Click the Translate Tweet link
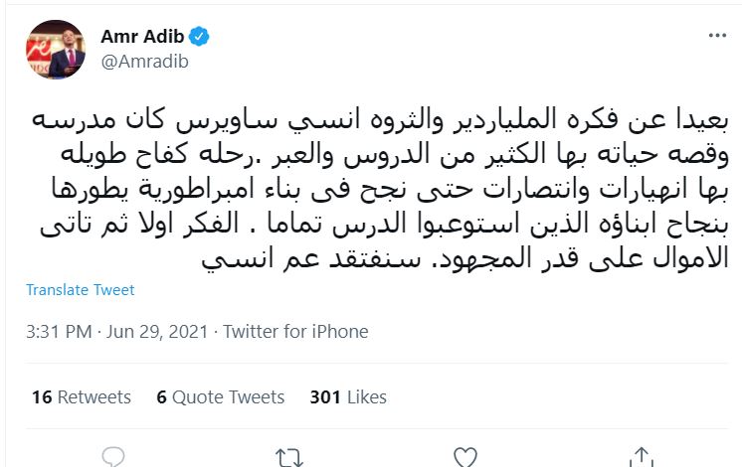742x467 pixels. click(x=81, y=290)
